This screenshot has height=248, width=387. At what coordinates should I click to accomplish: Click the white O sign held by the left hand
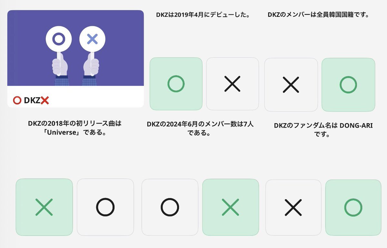tap(59, 39)
